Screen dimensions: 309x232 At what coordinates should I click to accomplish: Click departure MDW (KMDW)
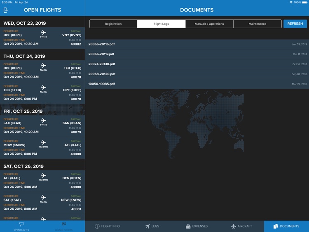[x=14, y=145]
